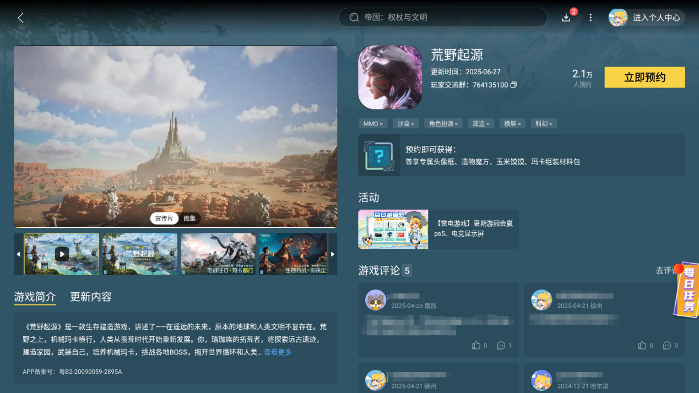Open 进入个人中心
The height and width of the screenshot is (393, 699).
pyautogui.click(x=656, y=18)
